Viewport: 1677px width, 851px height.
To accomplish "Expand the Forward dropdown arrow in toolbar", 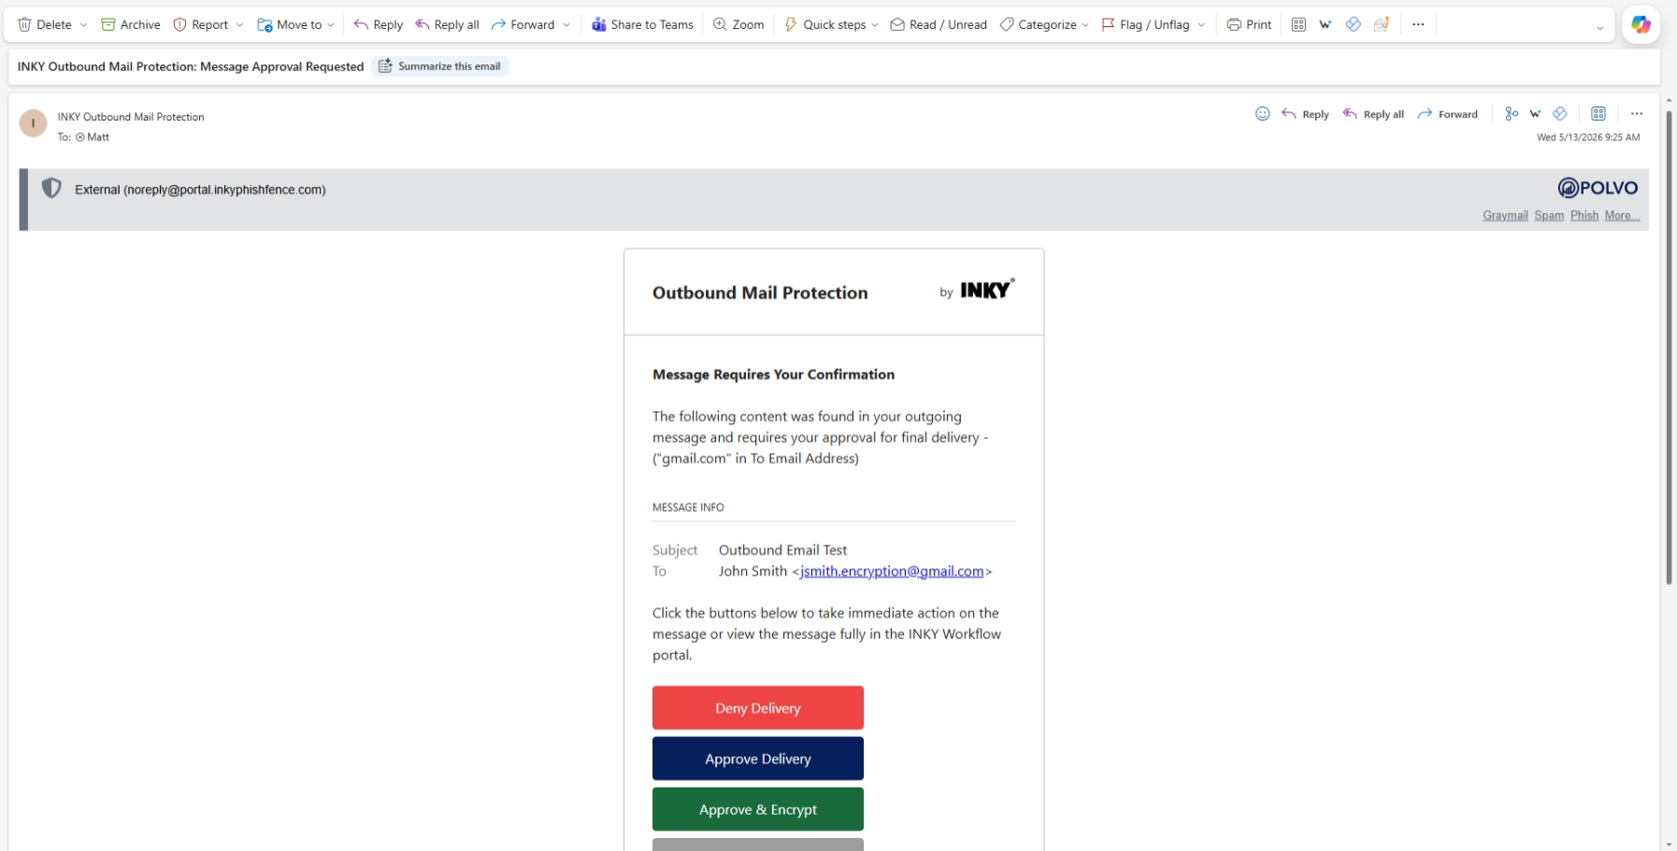I will click(x=566, y=25).
